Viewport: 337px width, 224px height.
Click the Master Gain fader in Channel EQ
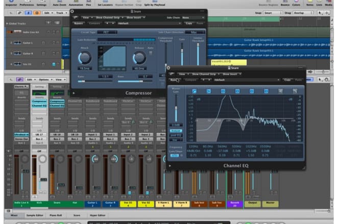click(x=176, y=108)
